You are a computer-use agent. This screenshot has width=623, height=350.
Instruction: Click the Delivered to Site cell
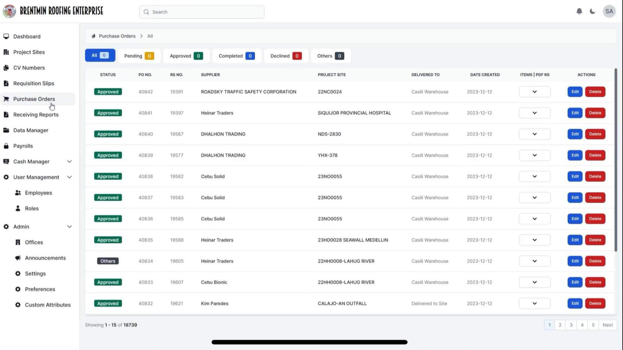coord(429,304)
